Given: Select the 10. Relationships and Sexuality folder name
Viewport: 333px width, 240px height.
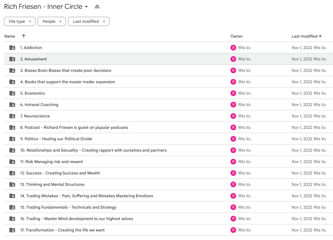Looking at the screenshot, I should tap(93, 150).
